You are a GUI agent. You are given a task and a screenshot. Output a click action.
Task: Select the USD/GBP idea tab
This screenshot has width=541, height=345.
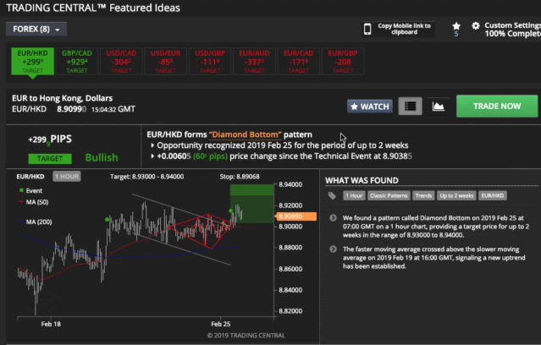click(210, 62)
